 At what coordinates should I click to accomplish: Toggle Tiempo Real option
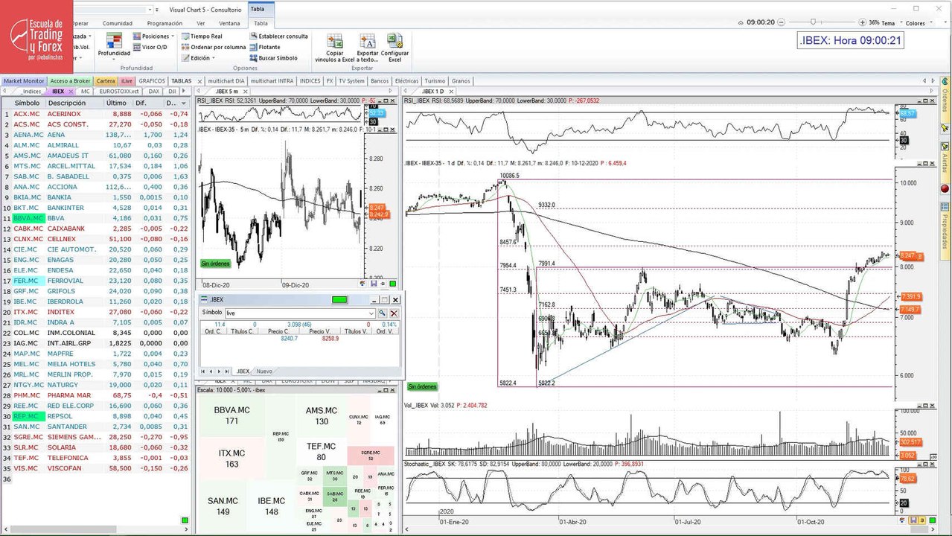click(201, 36)
